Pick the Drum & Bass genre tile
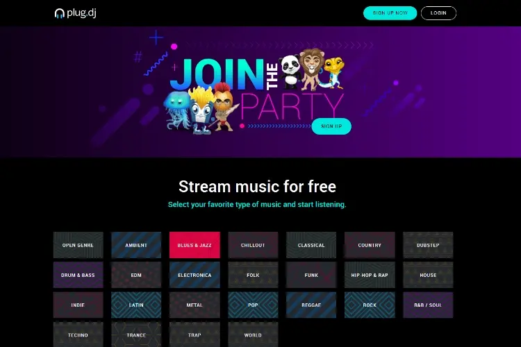Screen dimensions: 521x347 pyautogui.click(x=78, y=275)
